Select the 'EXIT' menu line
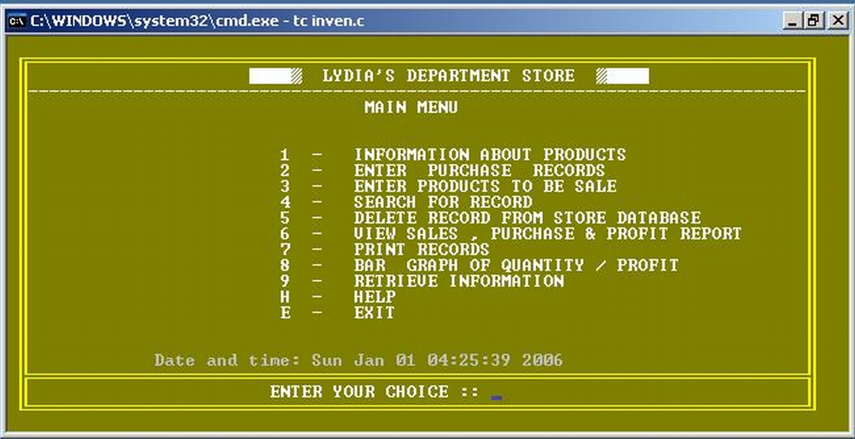Image resolution: width=855 pixels, height=439 pixels. click(x=374, y=312)
